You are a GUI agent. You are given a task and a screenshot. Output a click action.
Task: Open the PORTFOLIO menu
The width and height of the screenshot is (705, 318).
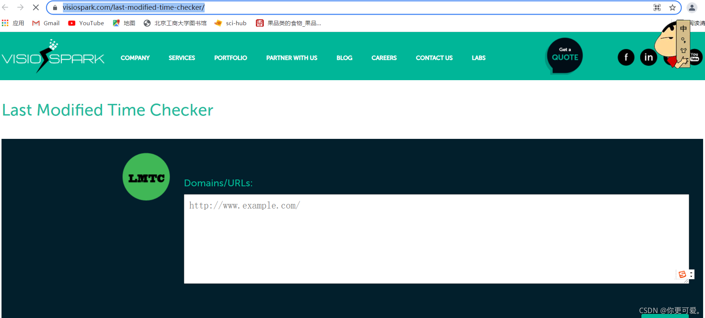(x=231, y=58)
